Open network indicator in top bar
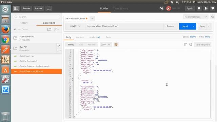 pyautogui.click(x=172, y=2)
